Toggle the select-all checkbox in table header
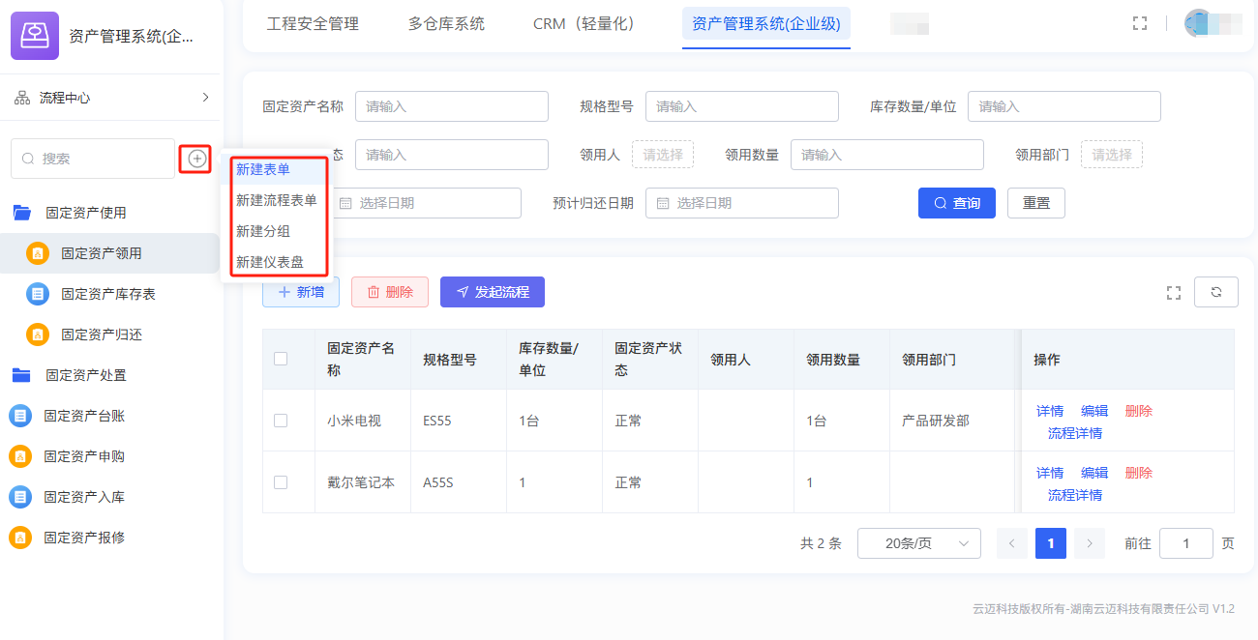 [x=281, y=359]
